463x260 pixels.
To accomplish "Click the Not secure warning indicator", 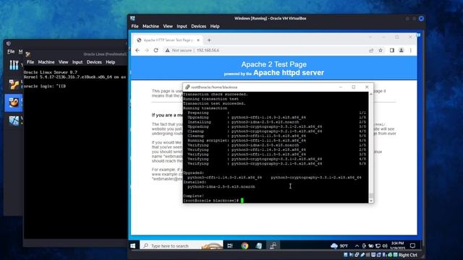I will (x=179, y=51).
